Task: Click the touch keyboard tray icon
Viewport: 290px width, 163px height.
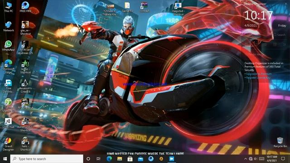Action: [261, 159]
